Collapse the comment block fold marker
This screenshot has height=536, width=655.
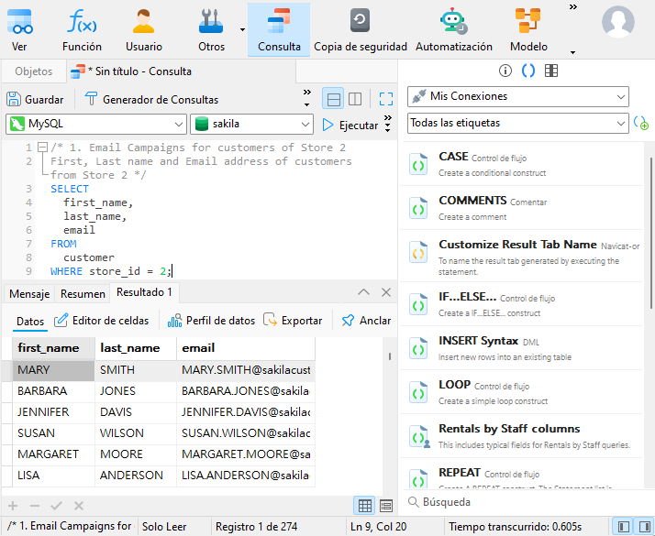(x=42, y=148)
